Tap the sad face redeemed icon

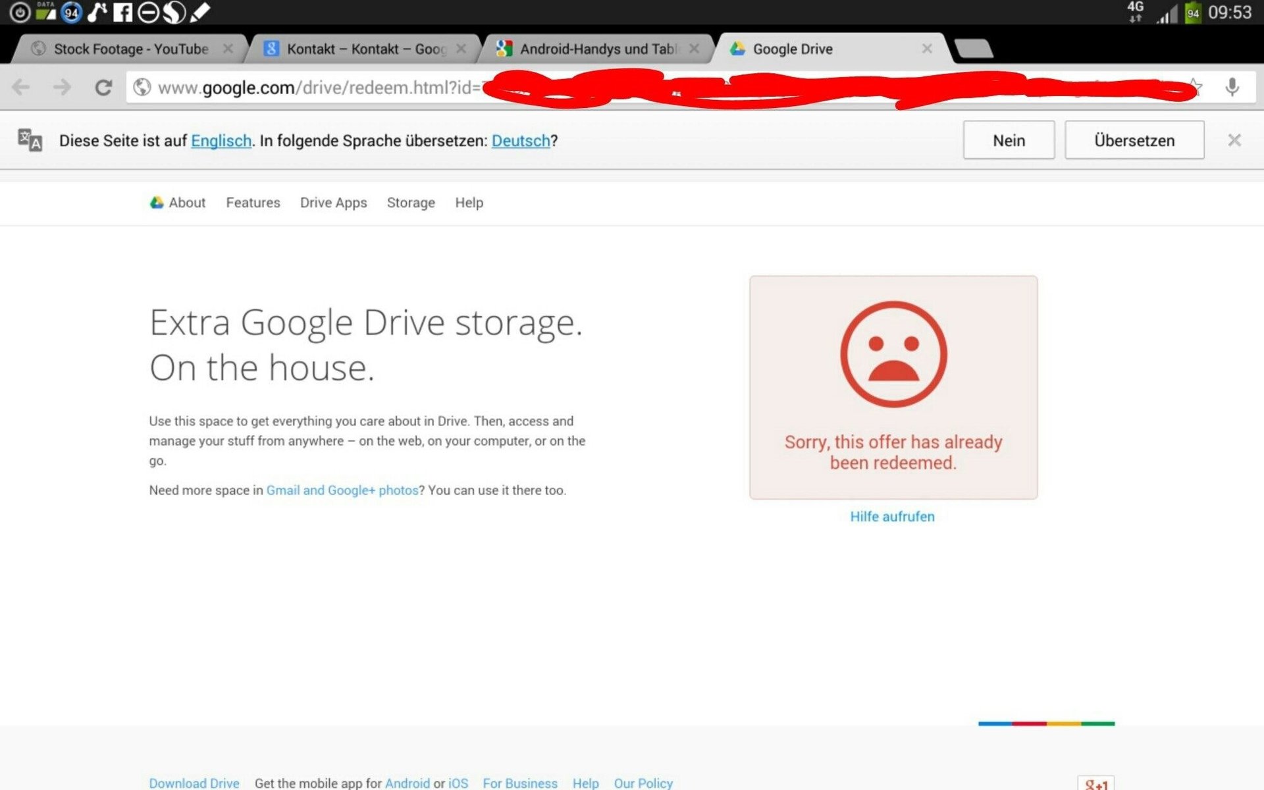point(893,354)
